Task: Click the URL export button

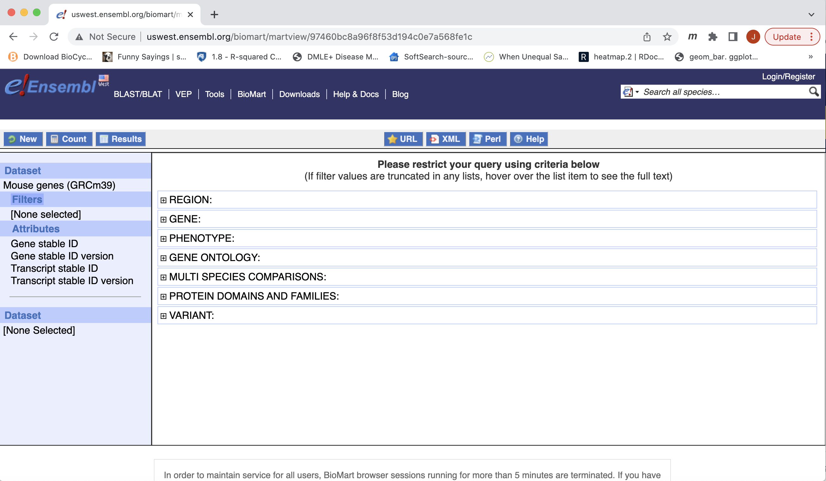Action: 403,138
